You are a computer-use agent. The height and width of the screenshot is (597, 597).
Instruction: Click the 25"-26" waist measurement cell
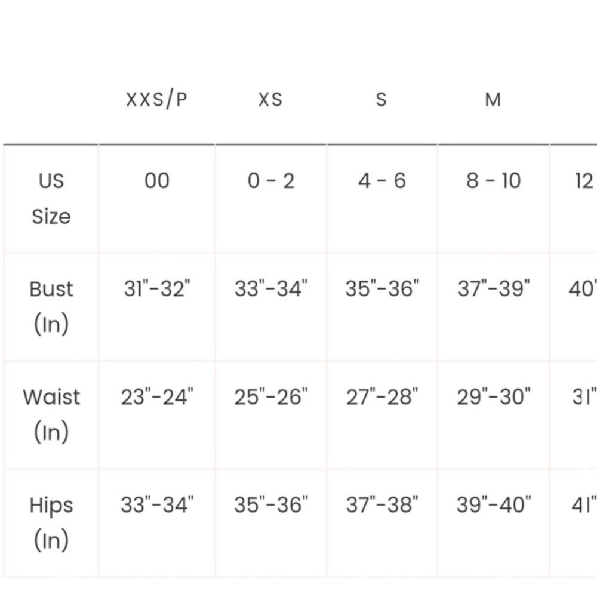[x=270, y=397]
